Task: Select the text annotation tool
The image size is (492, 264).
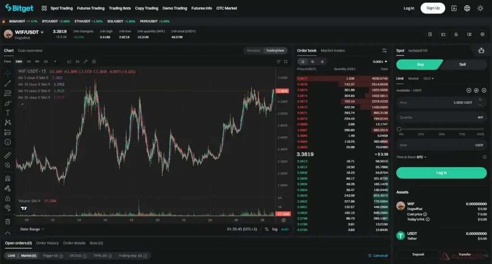Action: coord(8,113)
